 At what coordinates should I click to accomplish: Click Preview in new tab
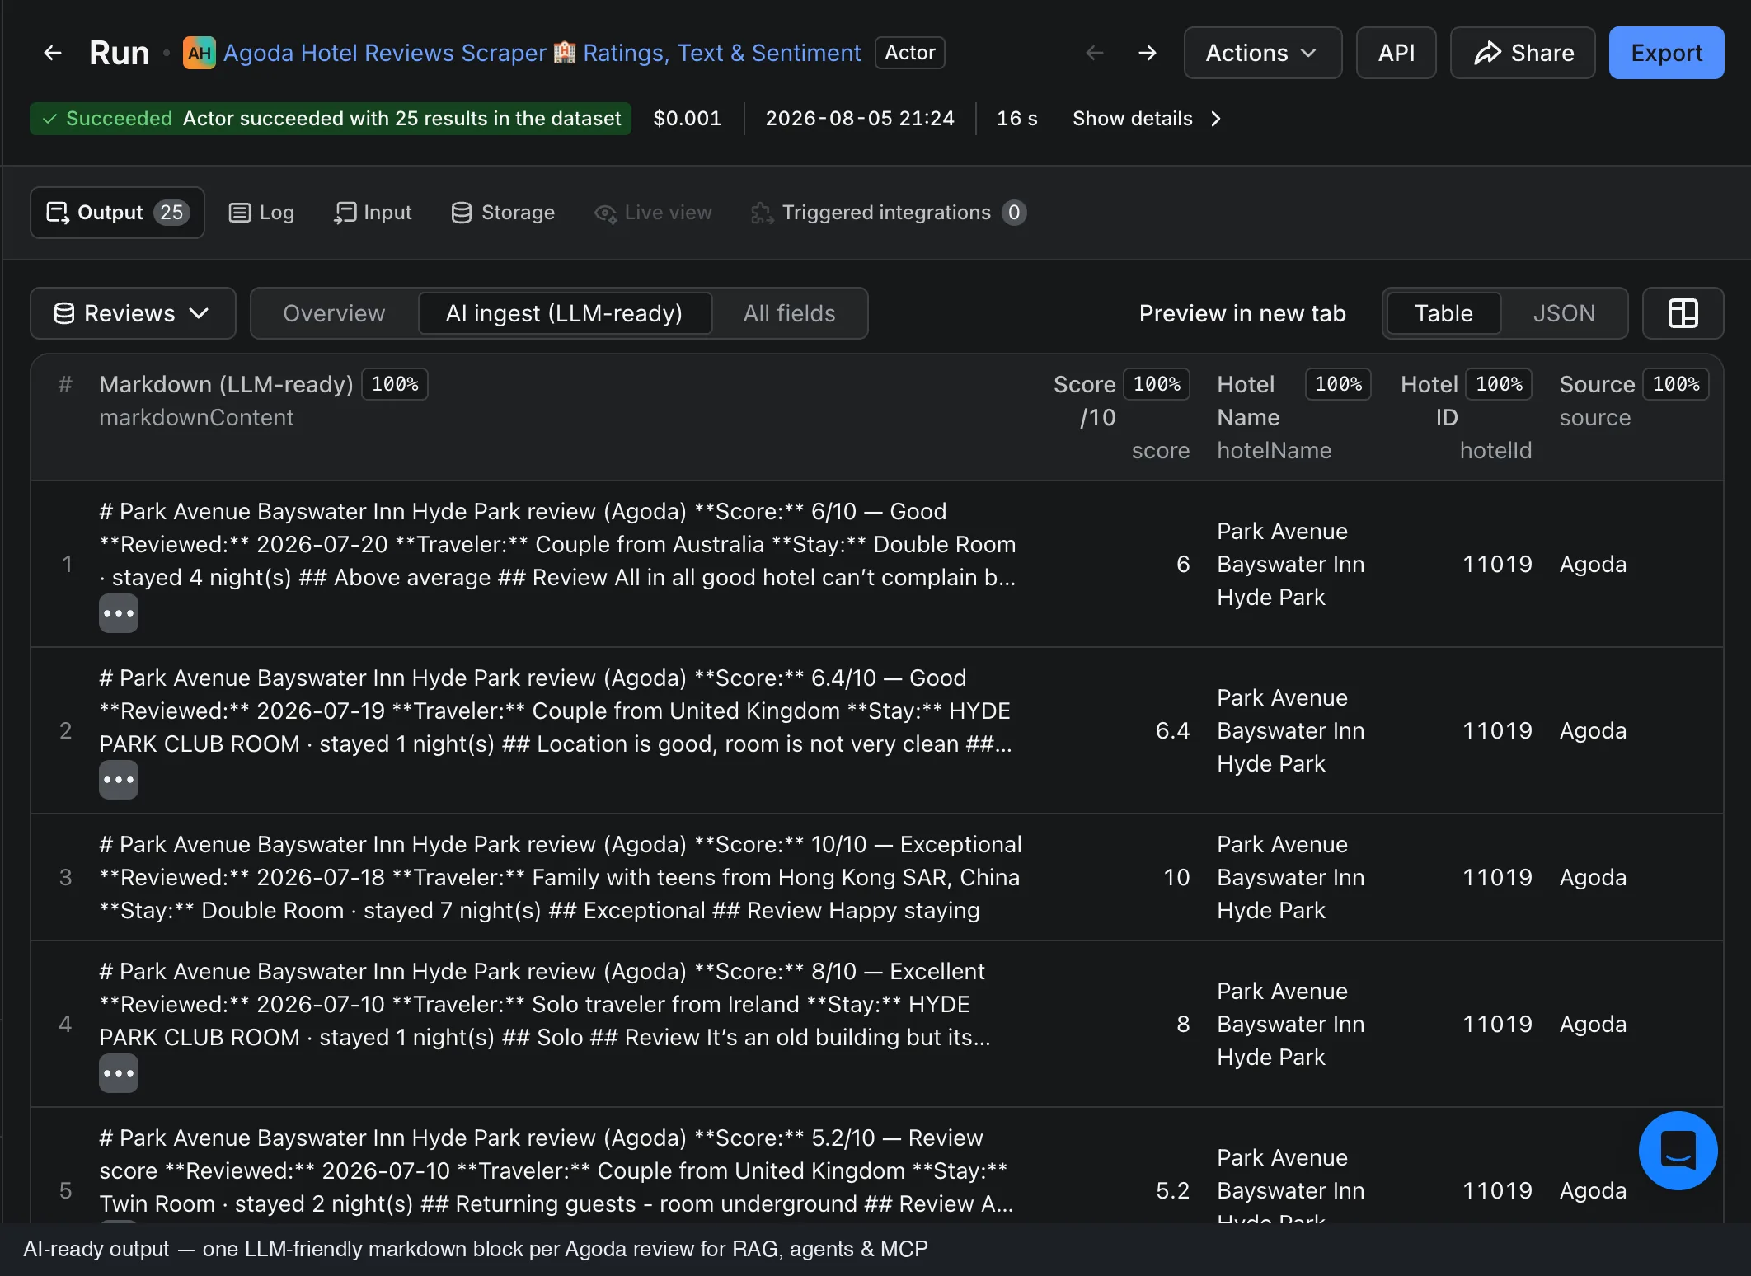point(1242,313)
